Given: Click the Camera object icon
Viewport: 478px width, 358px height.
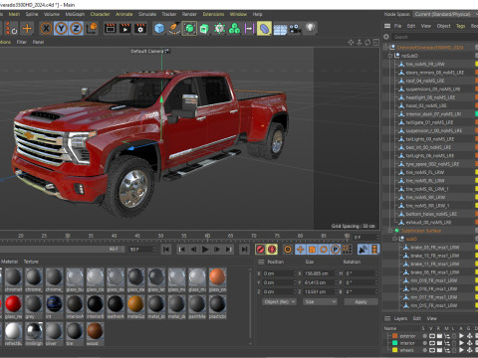Looking at the screenshot, I should [x=295, y=29].
